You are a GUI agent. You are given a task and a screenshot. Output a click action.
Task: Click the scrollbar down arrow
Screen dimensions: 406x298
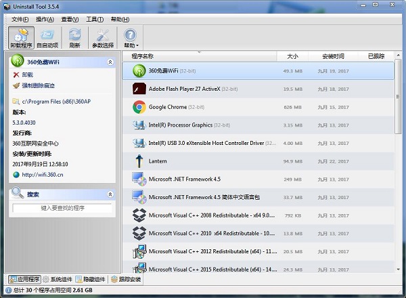tap(398, 270)
